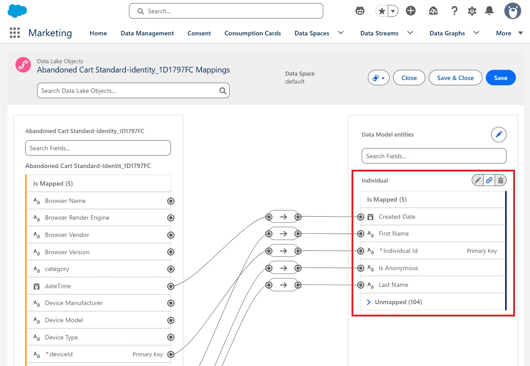
Task: Open the global actions plus icon
Action: click(x=411, y=11)
